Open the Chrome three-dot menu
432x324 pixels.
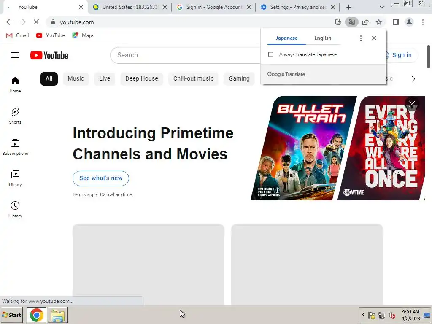coord(423,22)
